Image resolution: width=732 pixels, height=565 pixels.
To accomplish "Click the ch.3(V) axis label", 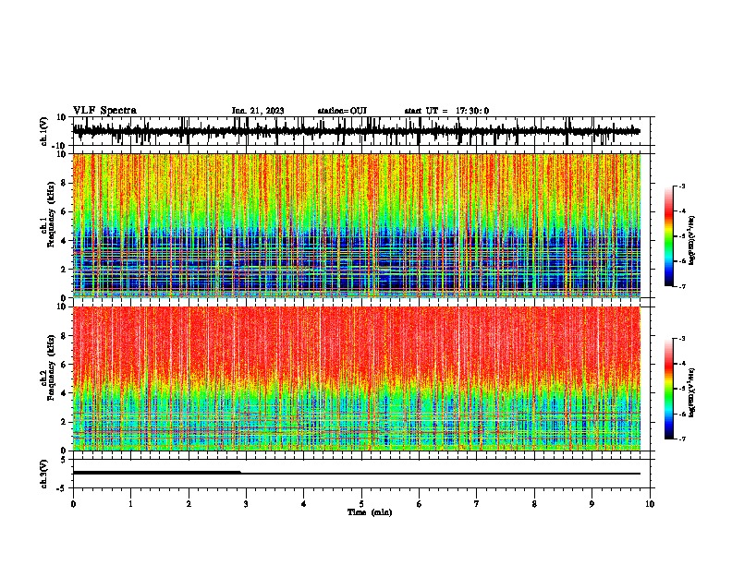I will coord(44,474).
